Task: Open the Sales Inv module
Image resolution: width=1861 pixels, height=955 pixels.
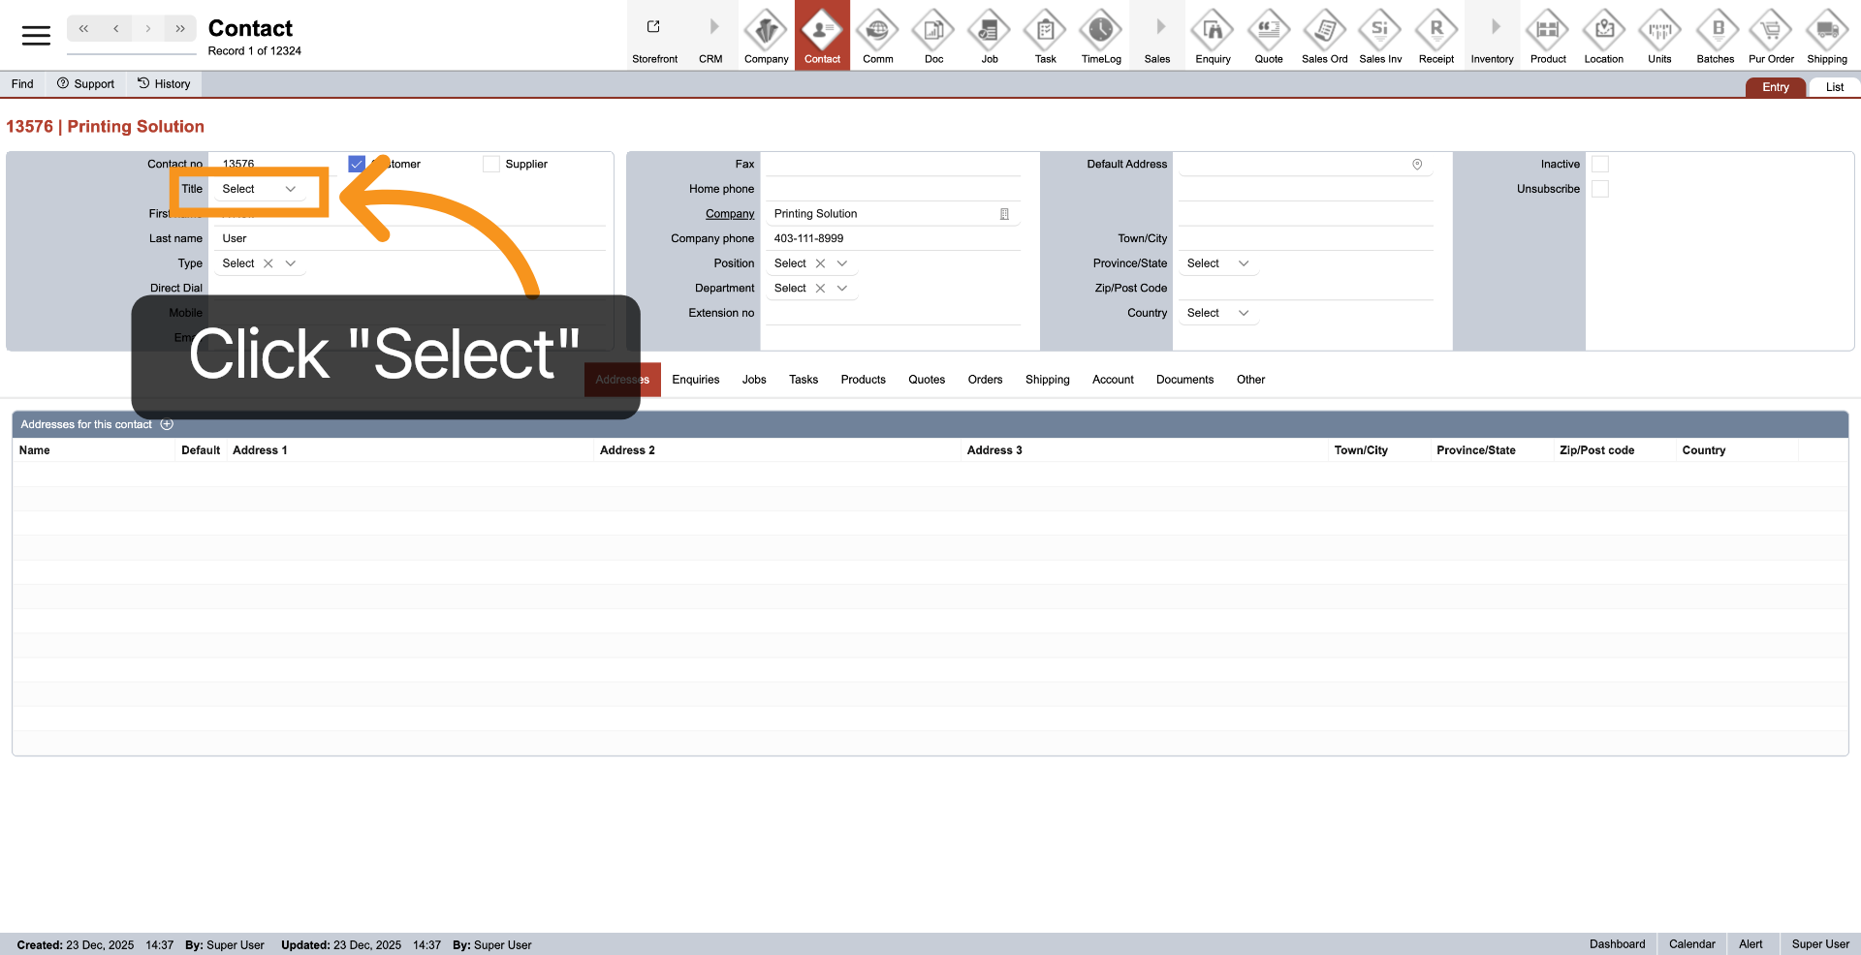Action: click(1379, 32)
